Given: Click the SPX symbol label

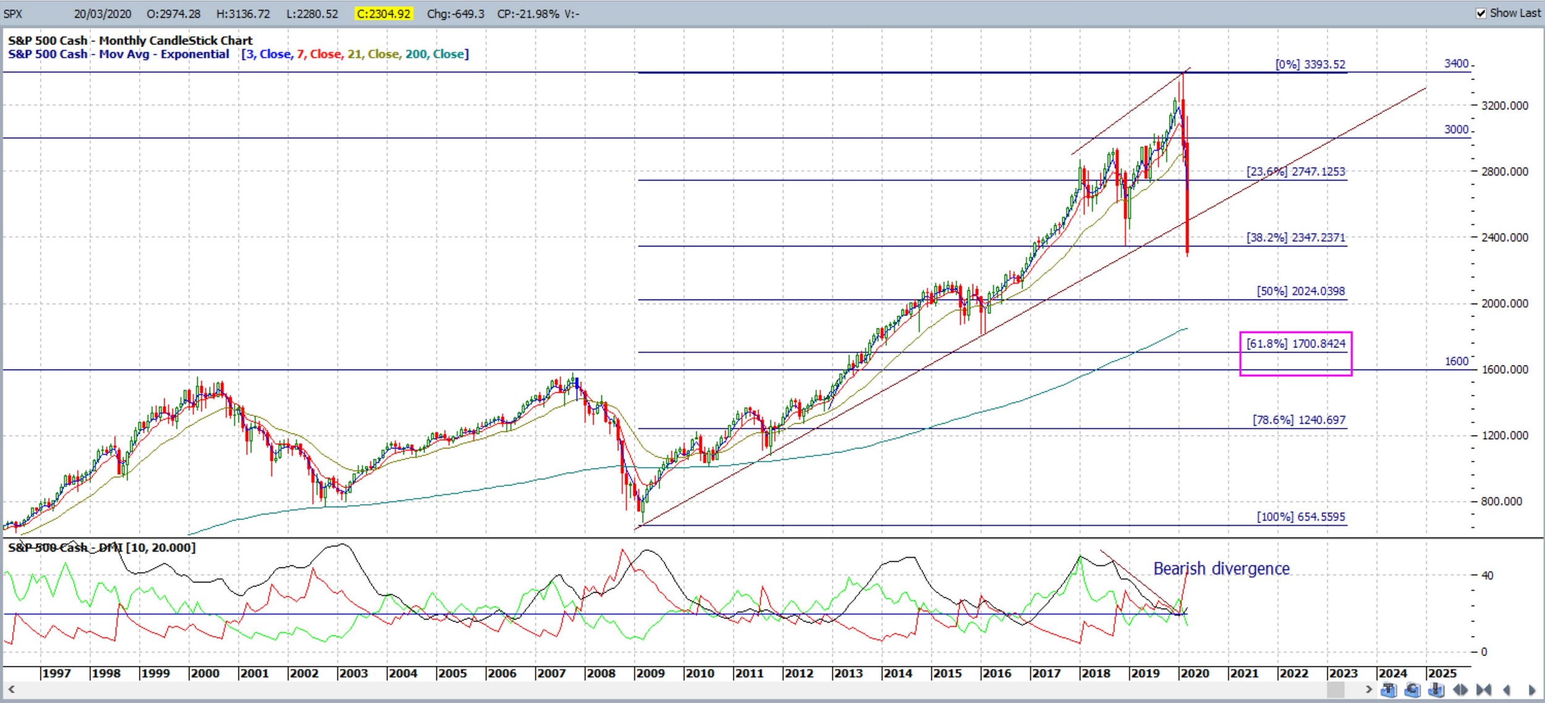Looking at the screenshot, I should click(x=13, y=14).
